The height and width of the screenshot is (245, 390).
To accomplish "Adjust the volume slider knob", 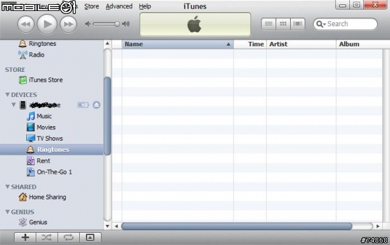I will pyautogui.click(x=117, y=24).
